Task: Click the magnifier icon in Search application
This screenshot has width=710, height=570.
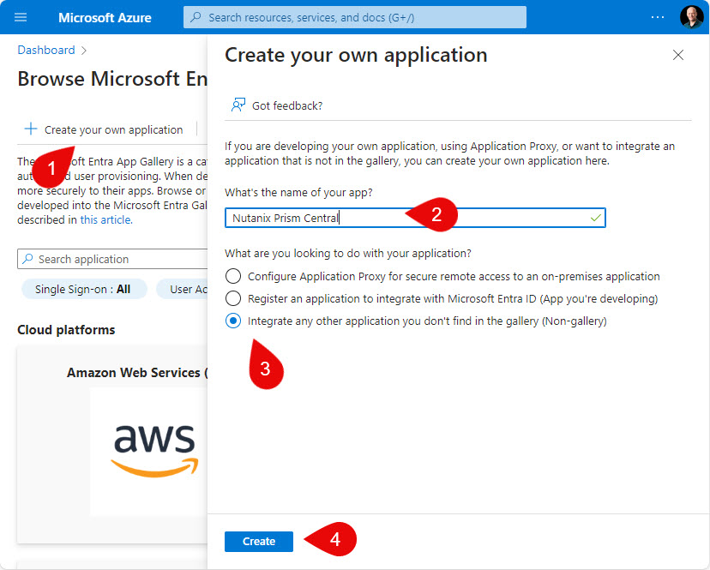Action: (x=27, y=259)
